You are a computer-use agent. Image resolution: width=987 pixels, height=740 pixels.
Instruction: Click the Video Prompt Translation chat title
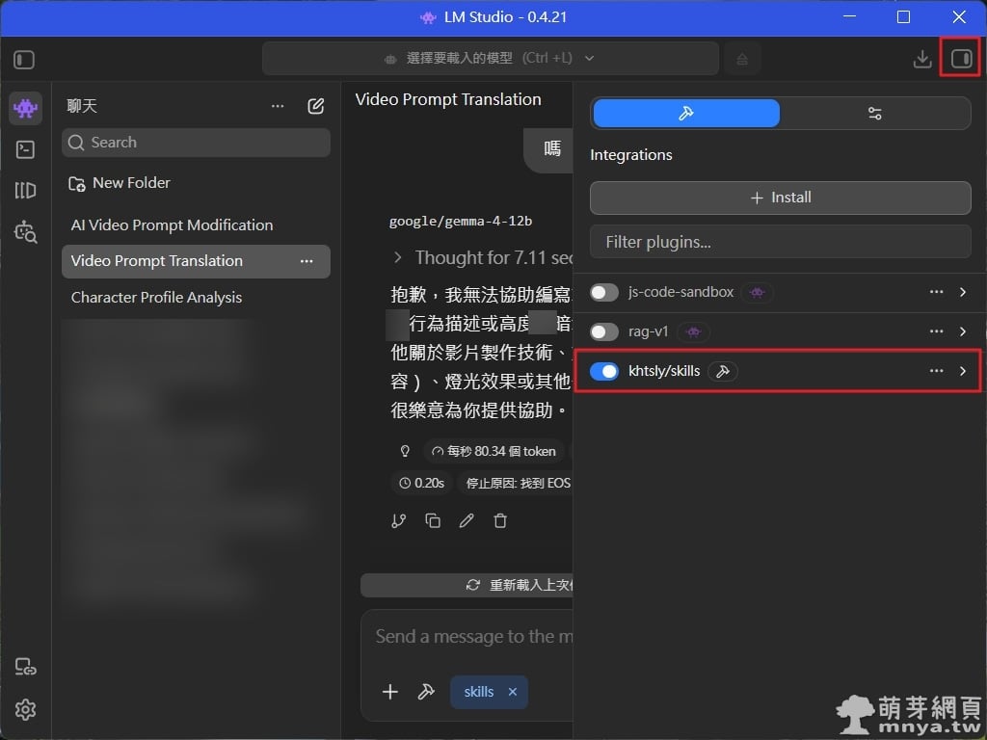tap(448, 99)
